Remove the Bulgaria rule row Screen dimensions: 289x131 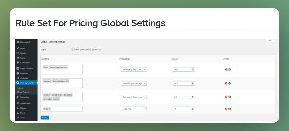226,109
